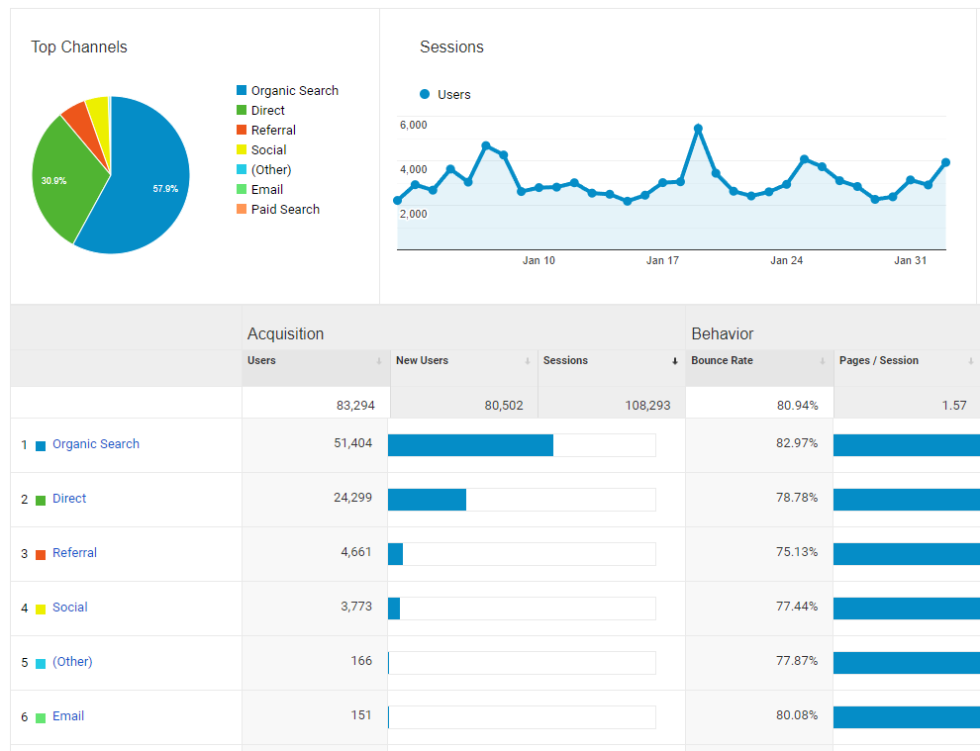Sort by Bounce Rate arrow
The width and height of the screenshot is (980, 751).
tap(823, 362)
